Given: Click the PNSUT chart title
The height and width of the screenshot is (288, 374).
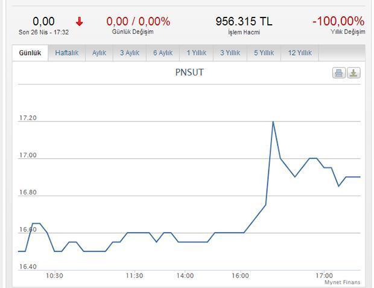Looking at the screenshot, I should point(189,72).
